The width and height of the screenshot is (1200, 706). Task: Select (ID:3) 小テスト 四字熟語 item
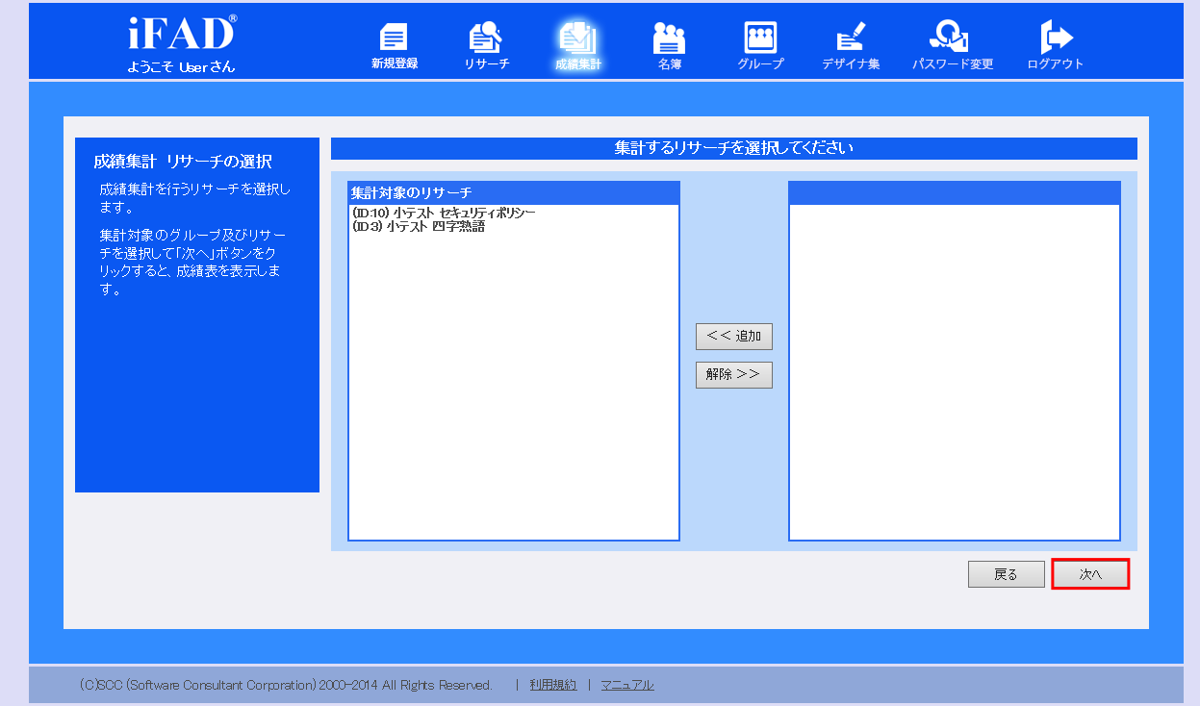(x=420, y=226)
